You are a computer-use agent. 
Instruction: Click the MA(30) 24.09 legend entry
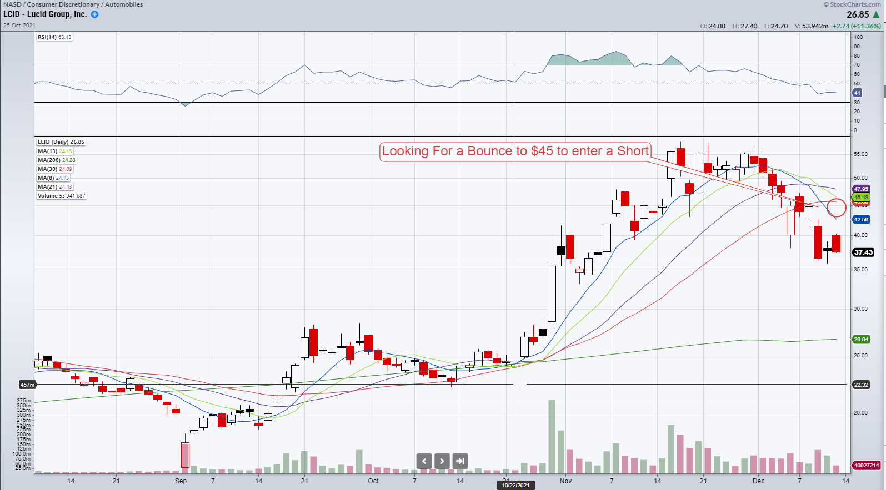pos(55,169)
